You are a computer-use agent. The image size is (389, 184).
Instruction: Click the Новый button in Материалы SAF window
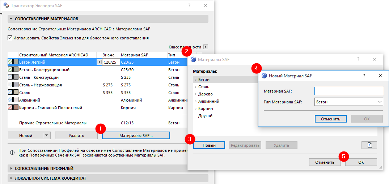click(x=209, y=145)
